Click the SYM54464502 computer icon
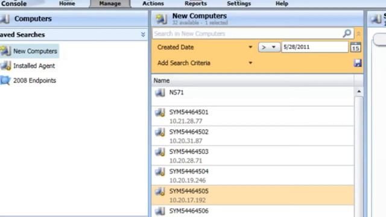Screen dimensions: 386x217 tap(160, 132)
